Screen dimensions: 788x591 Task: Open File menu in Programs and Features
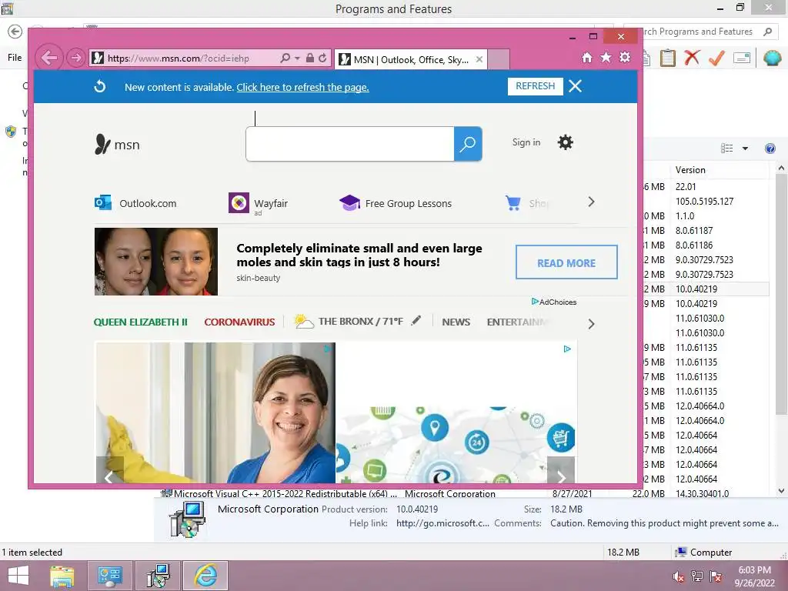coord(15,58)
